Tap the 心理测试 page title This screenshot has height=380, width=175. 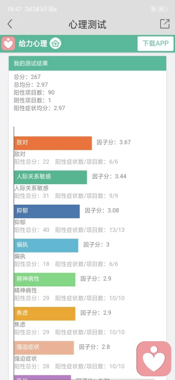coord(87,24)
